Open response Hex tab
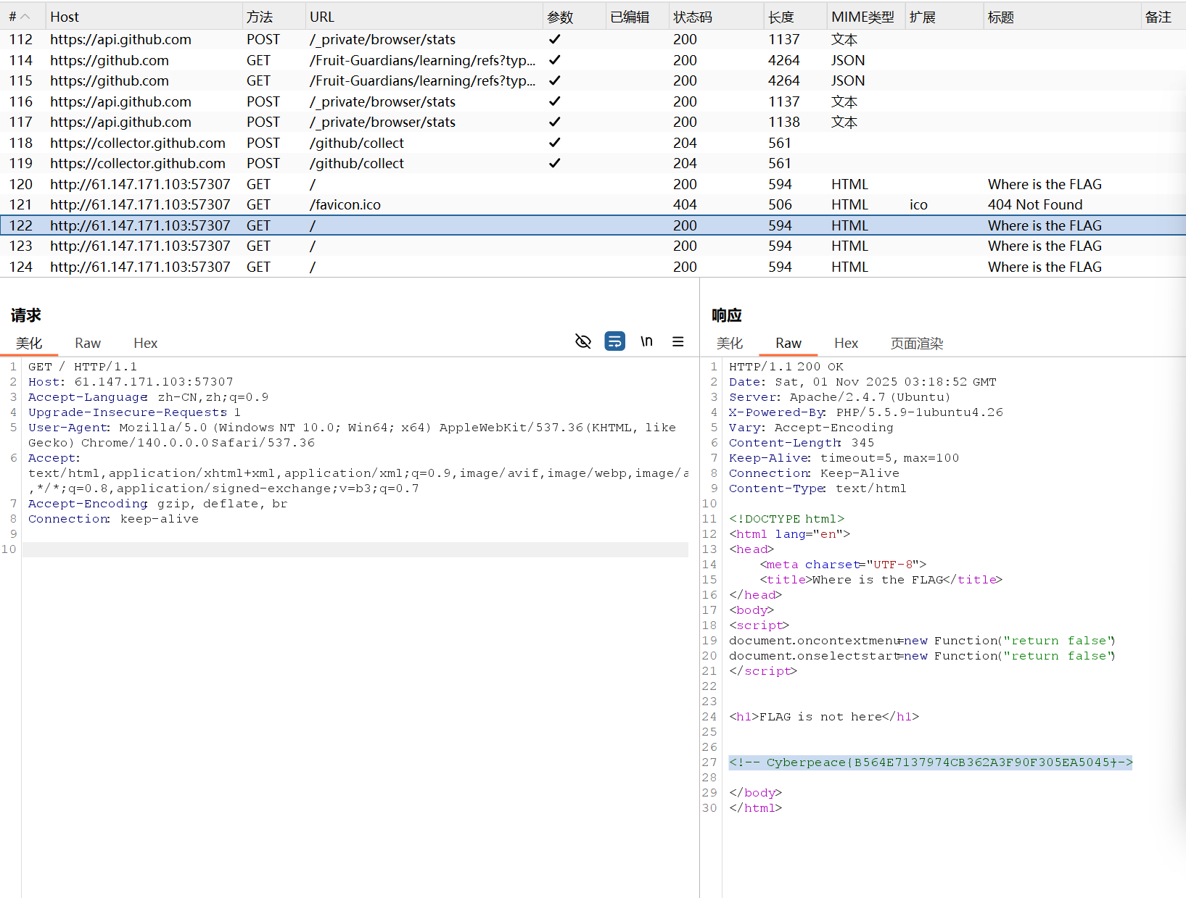The width and height of the screenshot is (1186, 898). (846, 343)
